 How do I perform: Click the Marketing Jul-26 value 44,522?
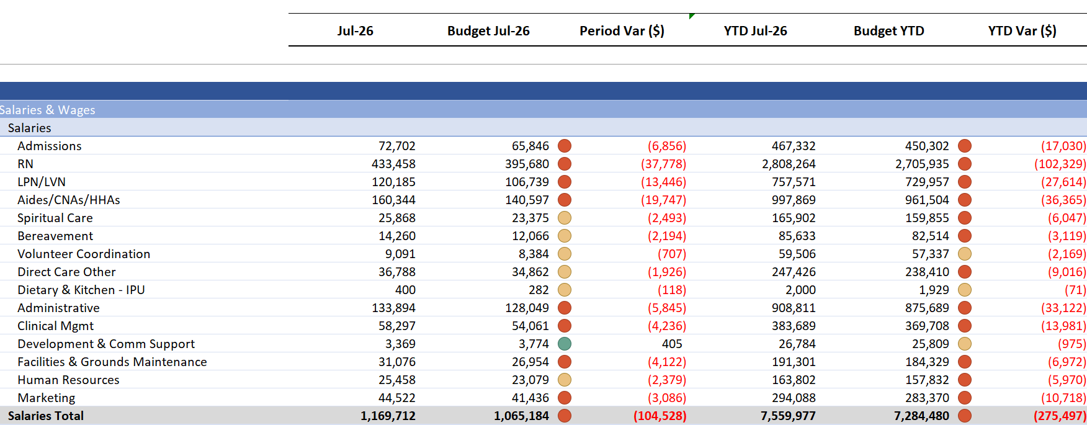[x=397, y=398]
